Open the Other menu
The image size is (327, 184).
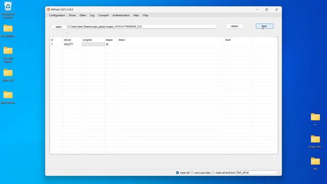click(83, 15)
